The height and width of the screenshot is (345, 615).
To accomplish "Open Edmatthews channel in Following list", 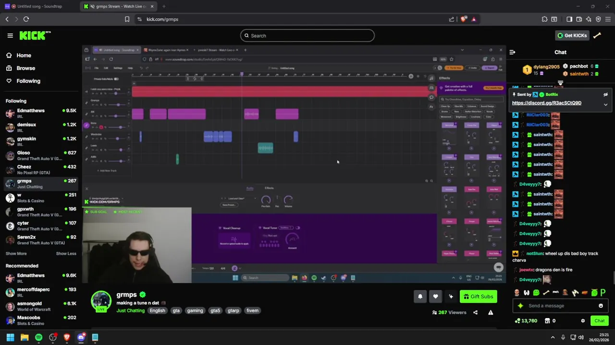I will (41, 113).
